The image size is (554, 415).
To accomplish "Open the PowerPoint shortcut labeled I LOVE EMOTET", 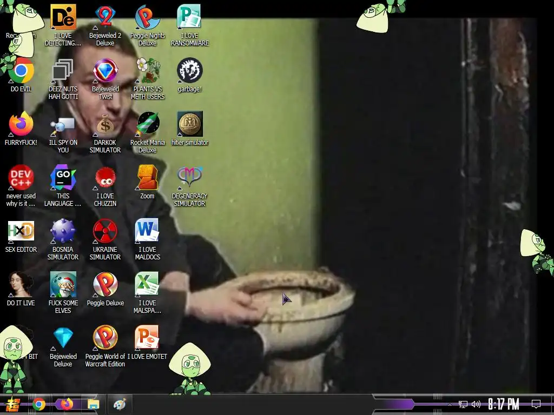I will pos(147,338).
